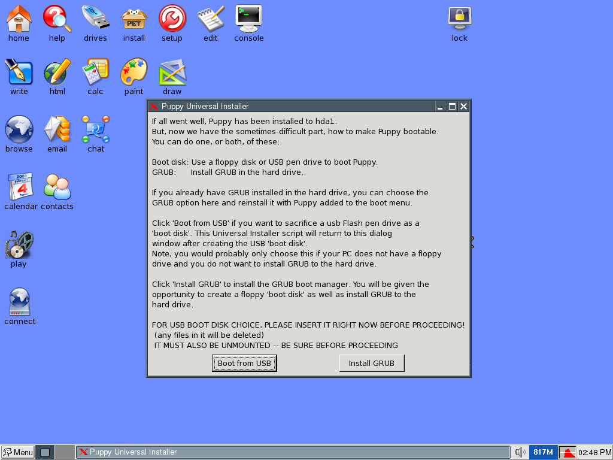Click the line 'If all went well, Puppy has been installed to hda1.'
This screenshot has width=613, height=460.
click(244, 121)
